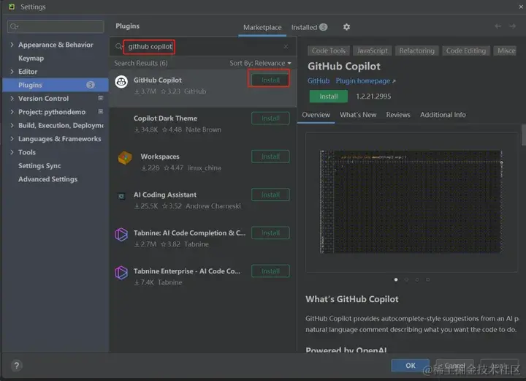Click the Code Tools tag
Viewport: 526px width, 381px height.
click(329, 50)
